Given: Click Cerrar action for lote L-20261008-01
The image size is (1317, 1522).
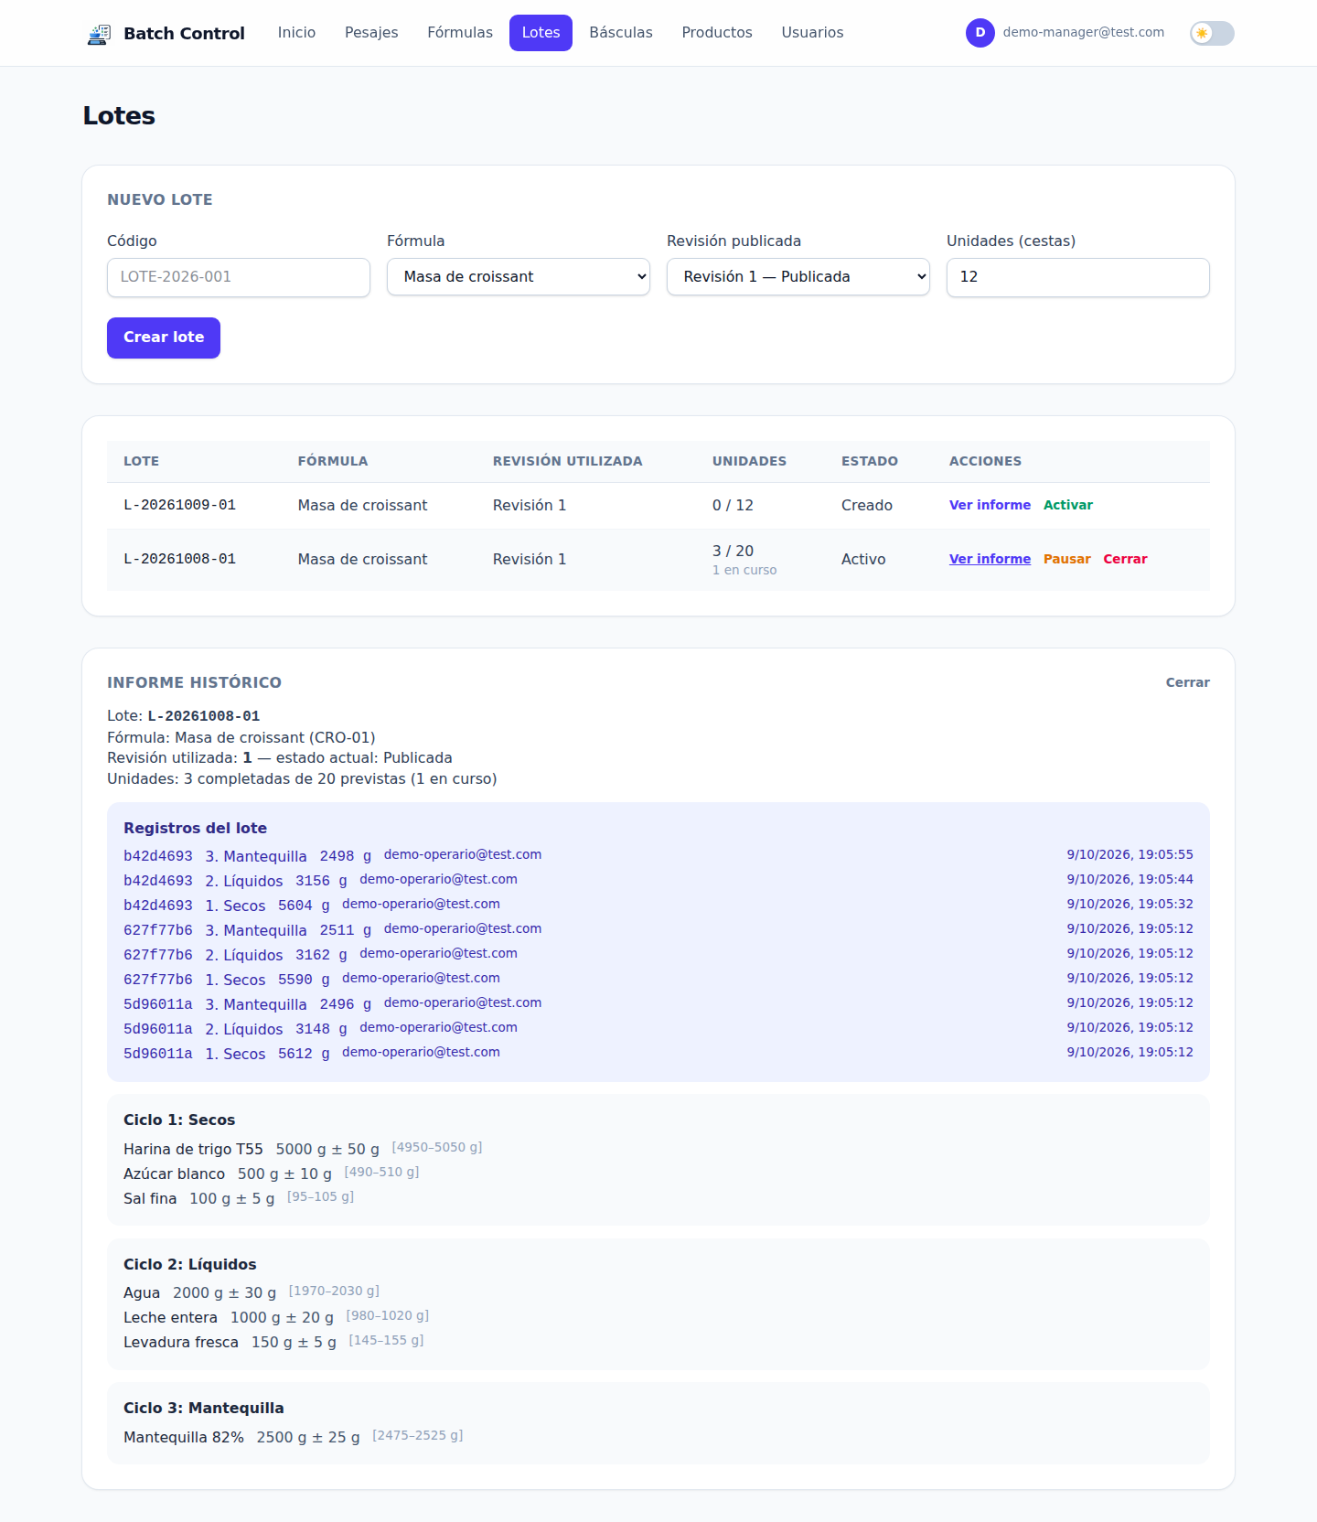Looking at the screenshot, I should tap(1125, 559).
